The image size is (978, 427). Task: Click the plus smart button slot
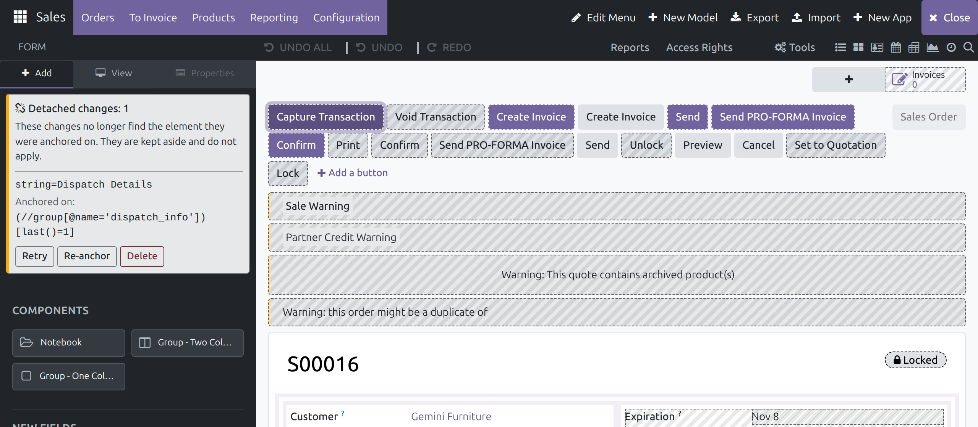[x=849, y=79]
